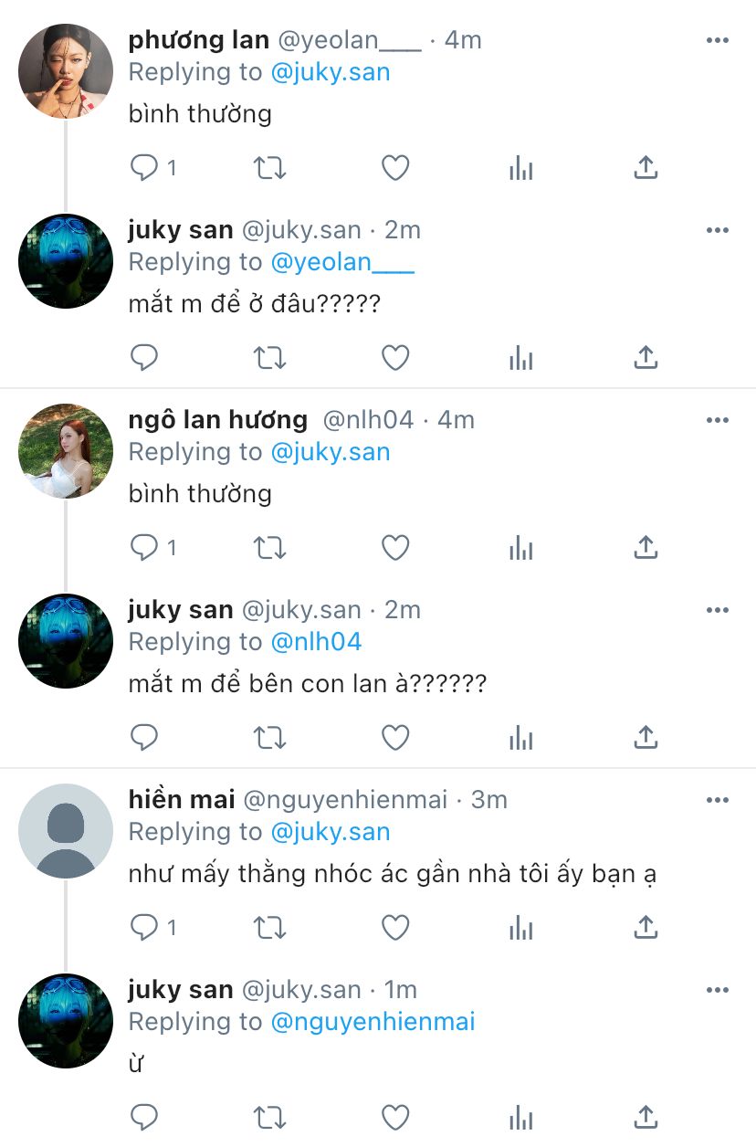Like ngô lan hương's "bình thường" tweet
Screen dimensions: 756x1147
[x=394, y=548]
